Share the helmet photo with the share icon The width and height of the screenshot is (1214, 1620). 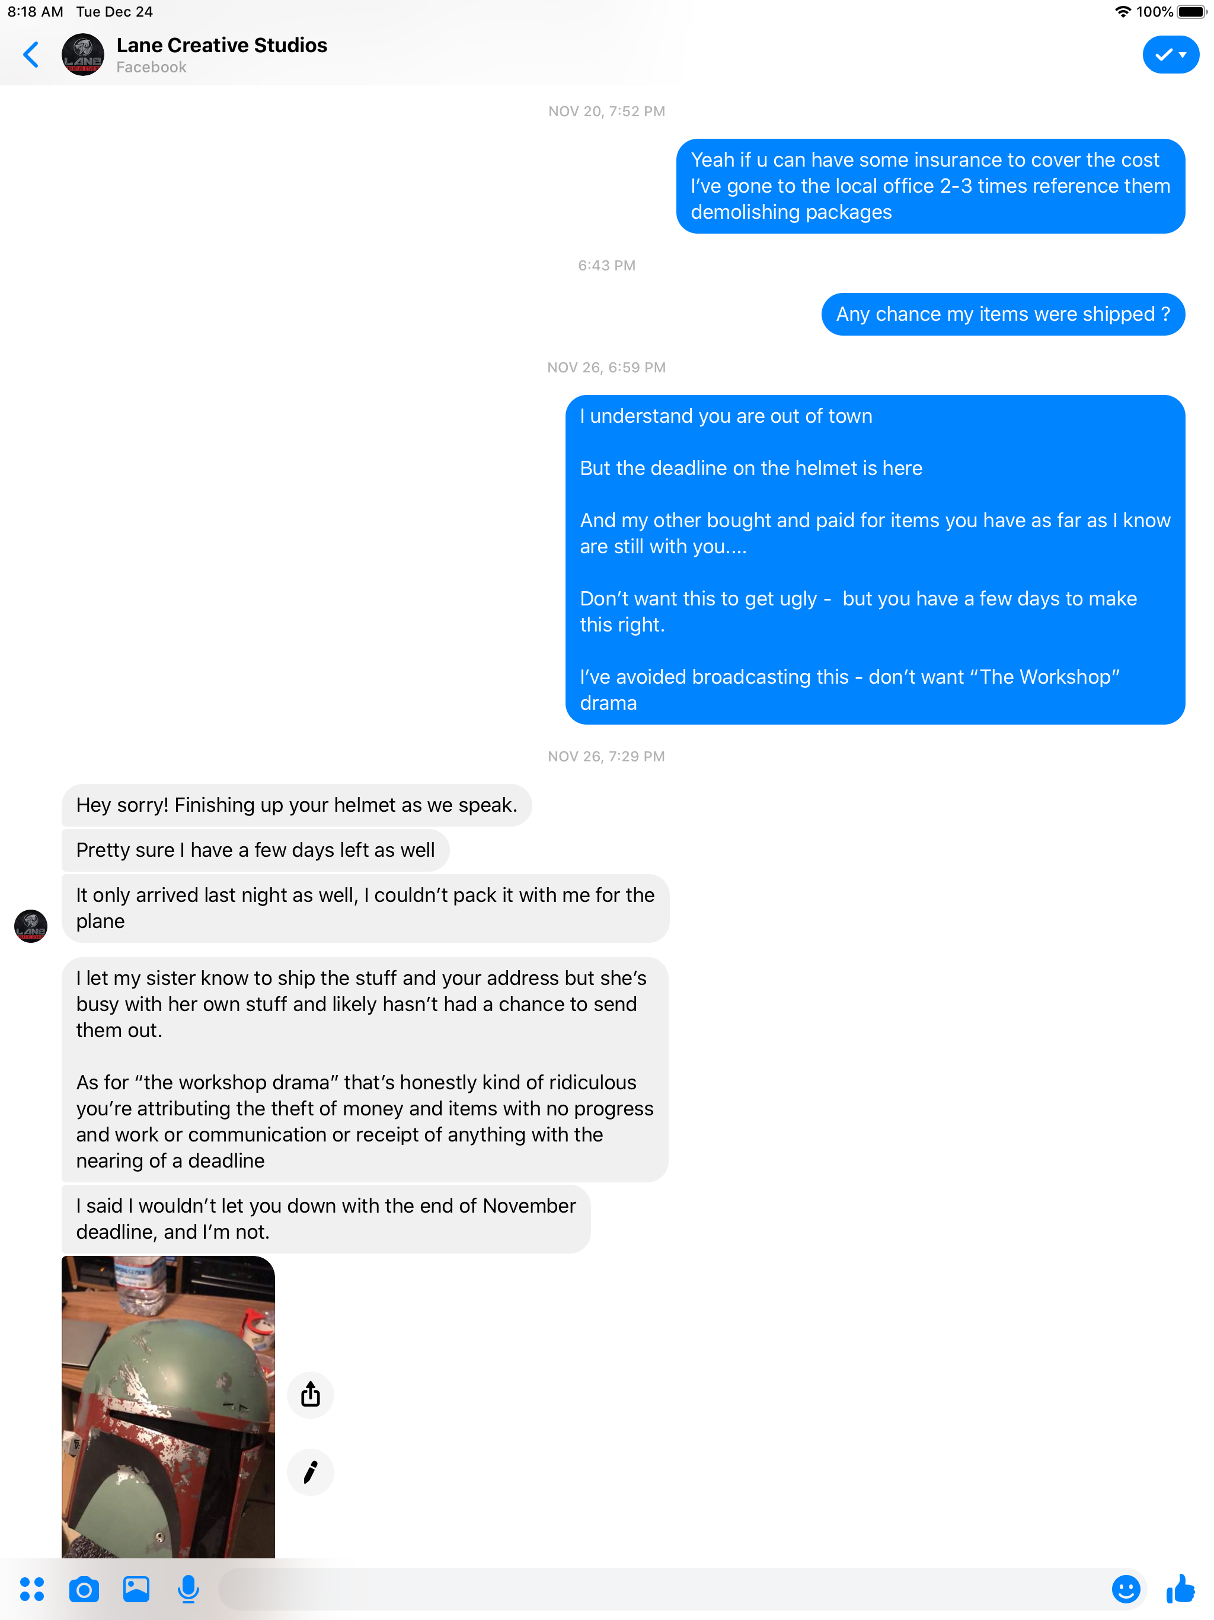311,1395
